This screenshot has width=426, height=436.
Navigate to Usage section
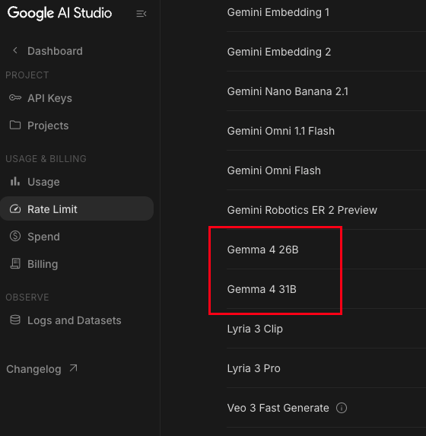(43, 182)
